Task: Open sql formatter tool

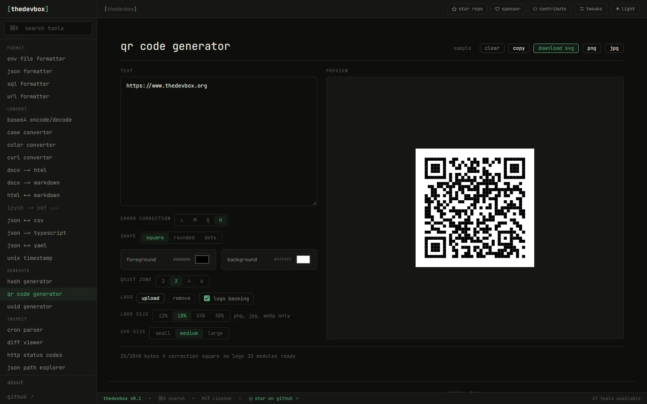Action: click(x=48, y=84)
